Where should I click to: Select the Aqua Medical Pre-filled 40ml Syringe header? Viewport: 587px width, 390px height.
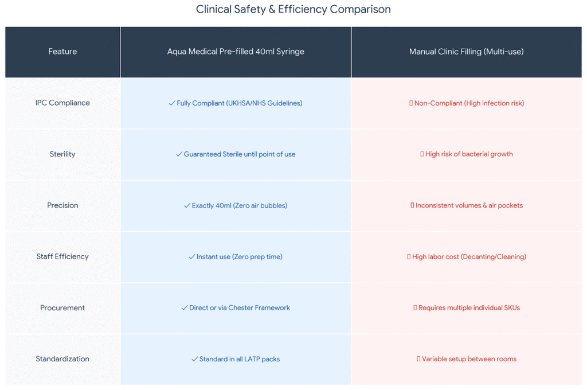(236, 52)
